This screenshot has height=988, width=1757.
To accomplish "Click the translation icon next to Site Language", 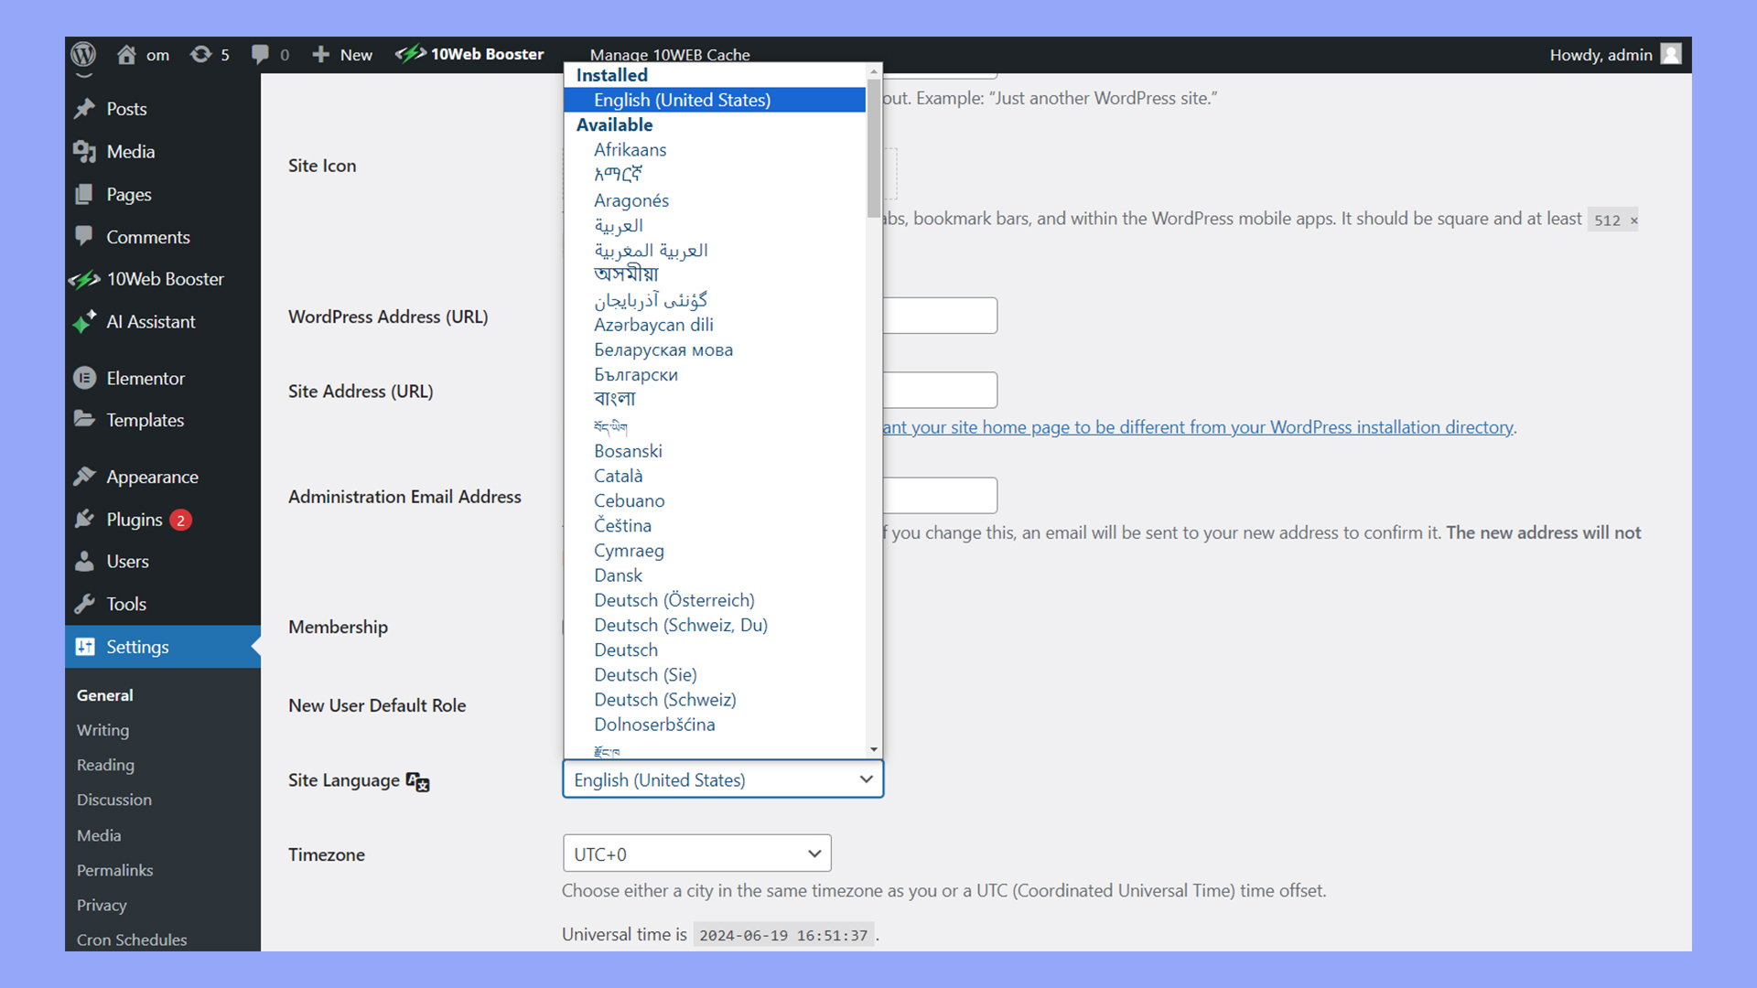I will tap(416, 783).
